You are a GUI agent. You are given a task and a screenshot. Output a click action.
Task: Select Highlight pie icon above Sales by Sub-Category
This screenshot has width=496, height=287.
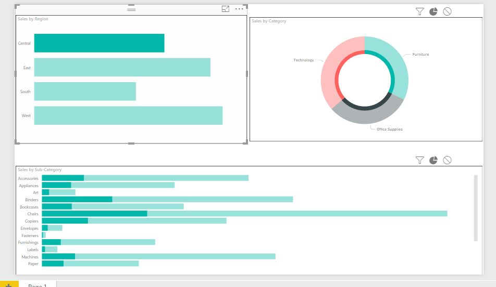[433, 160]
